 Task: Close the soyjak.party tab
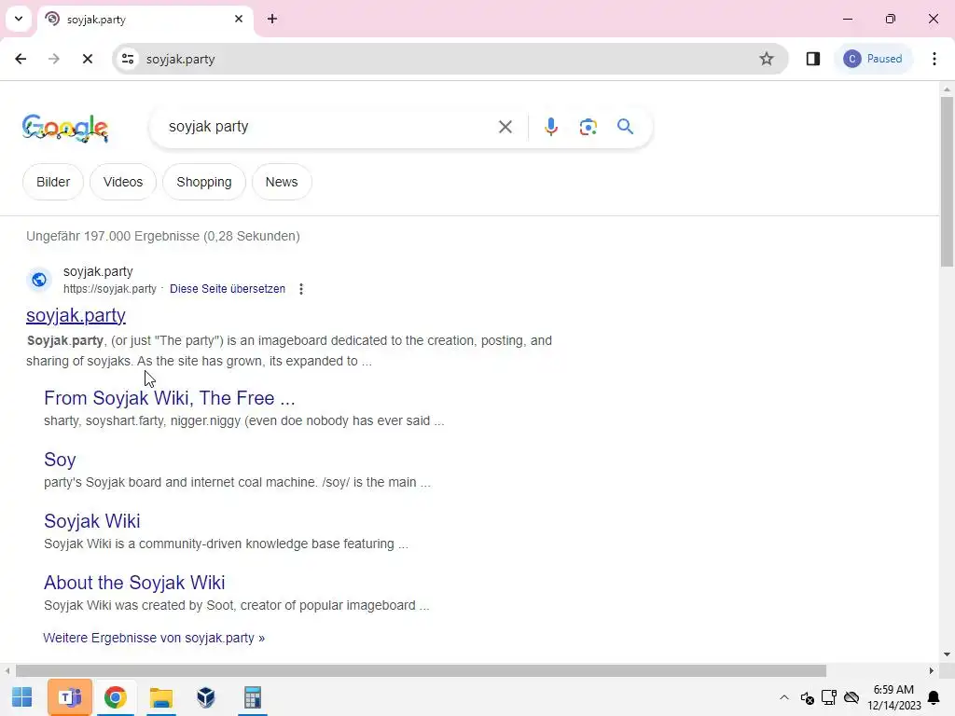click(239, 19)
